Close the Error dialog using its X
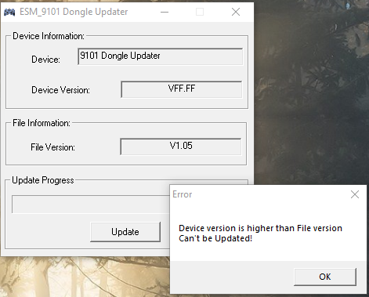 (355, 194)
